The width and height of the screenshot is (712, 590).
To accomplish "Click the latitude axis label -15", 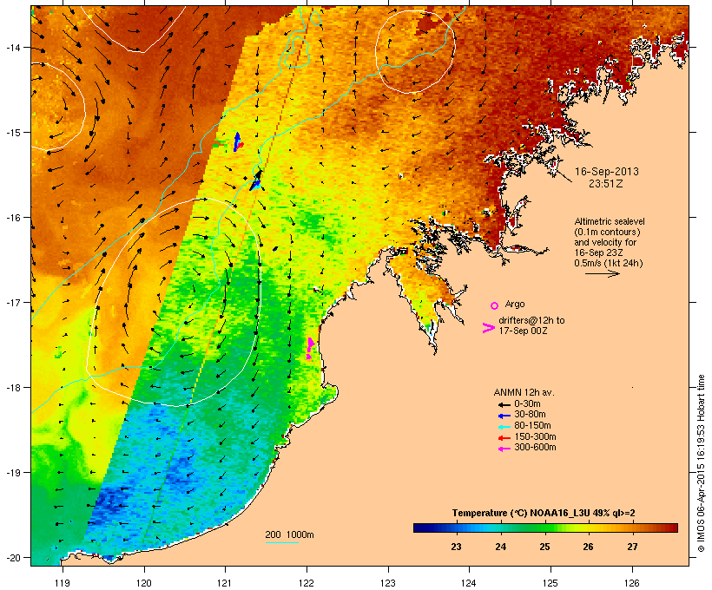I will (x=12, y=133).
